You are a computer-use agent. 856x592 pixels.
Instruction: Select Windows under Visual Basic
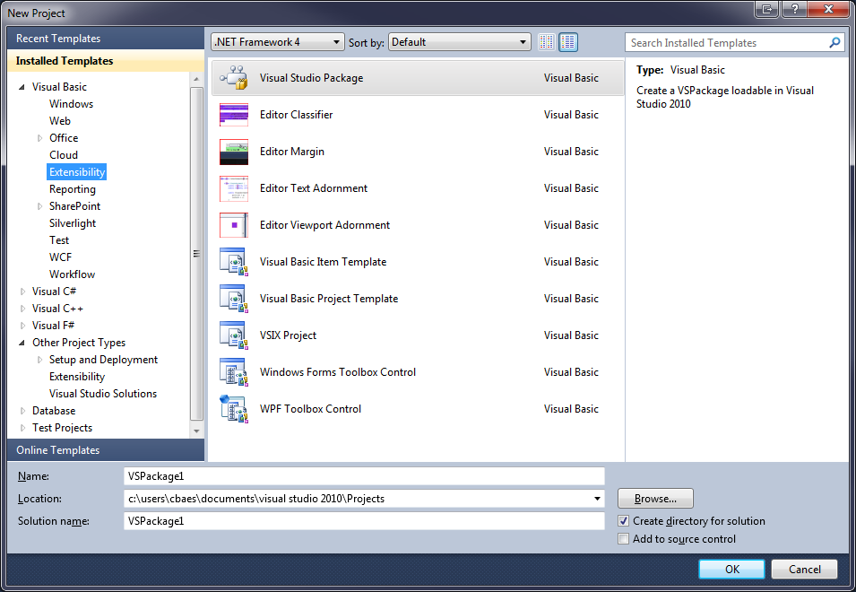pyautogui.click(x=71, y=104)
